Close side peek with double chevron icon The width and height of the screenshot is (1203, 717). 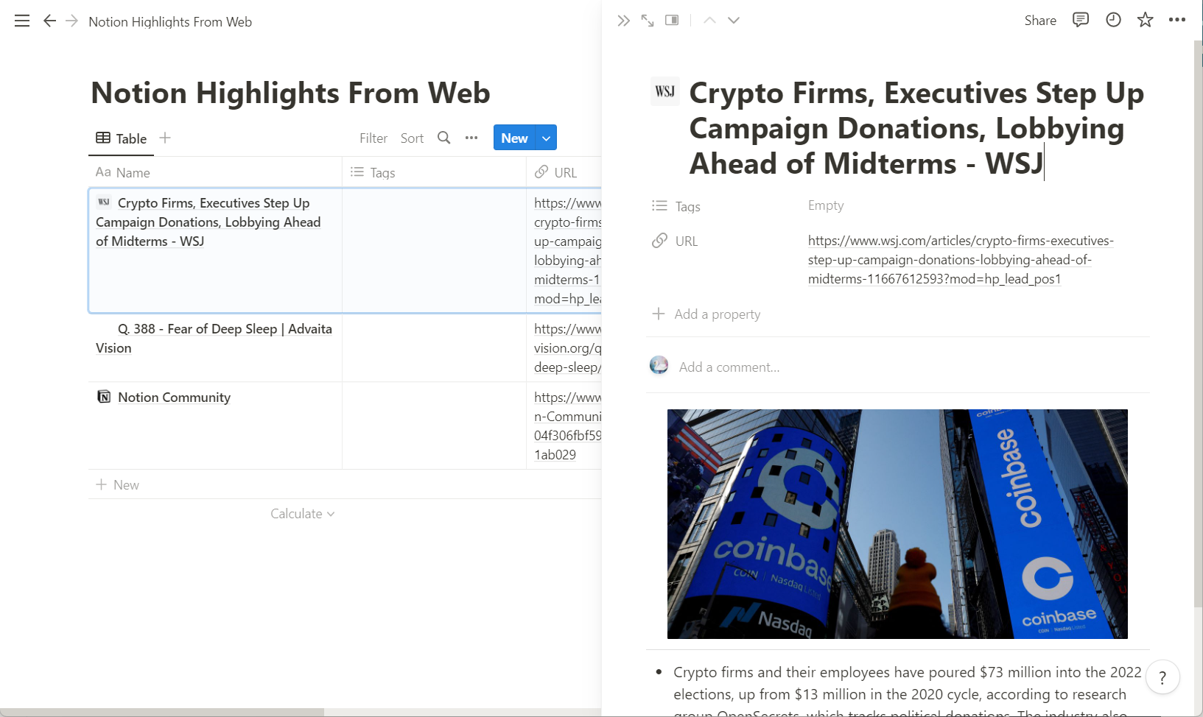pyautogui.click(x=623, y=21)
